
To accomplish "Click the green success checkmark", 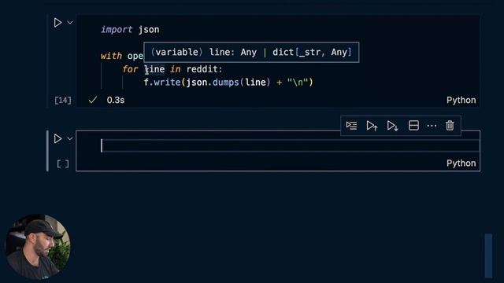I will pos(93,100).
